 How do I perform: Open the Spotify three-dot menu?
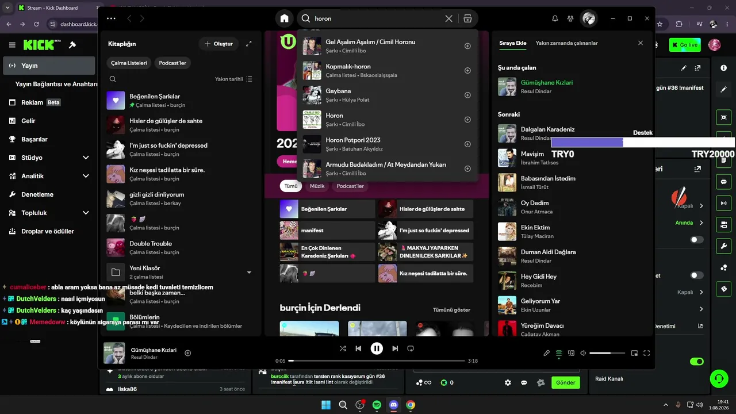[x=112, y=18]
